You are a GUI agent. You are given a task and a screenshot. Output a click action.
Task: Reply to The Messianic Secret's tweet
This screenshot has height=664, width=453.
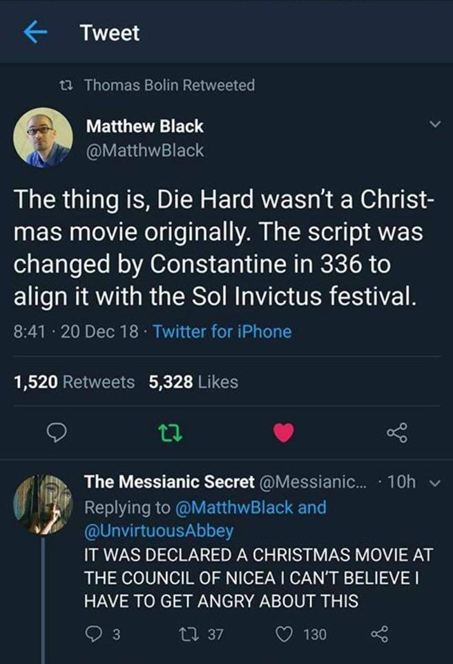[94, 634]
